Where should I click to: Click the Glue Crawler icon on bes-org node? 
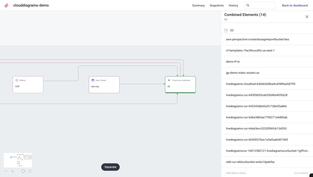[93, 80]
